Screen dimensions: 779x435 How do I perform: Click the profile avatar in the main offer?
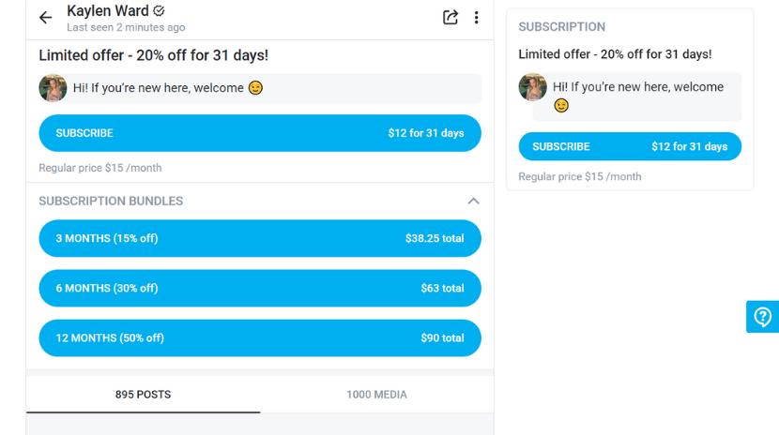pyautogui.click(x=53, y=88)
